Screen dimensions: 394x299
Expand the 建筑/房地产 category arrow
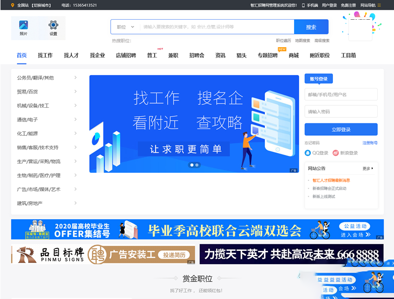point(75,203)
